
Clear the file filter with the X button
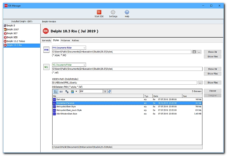105,91
